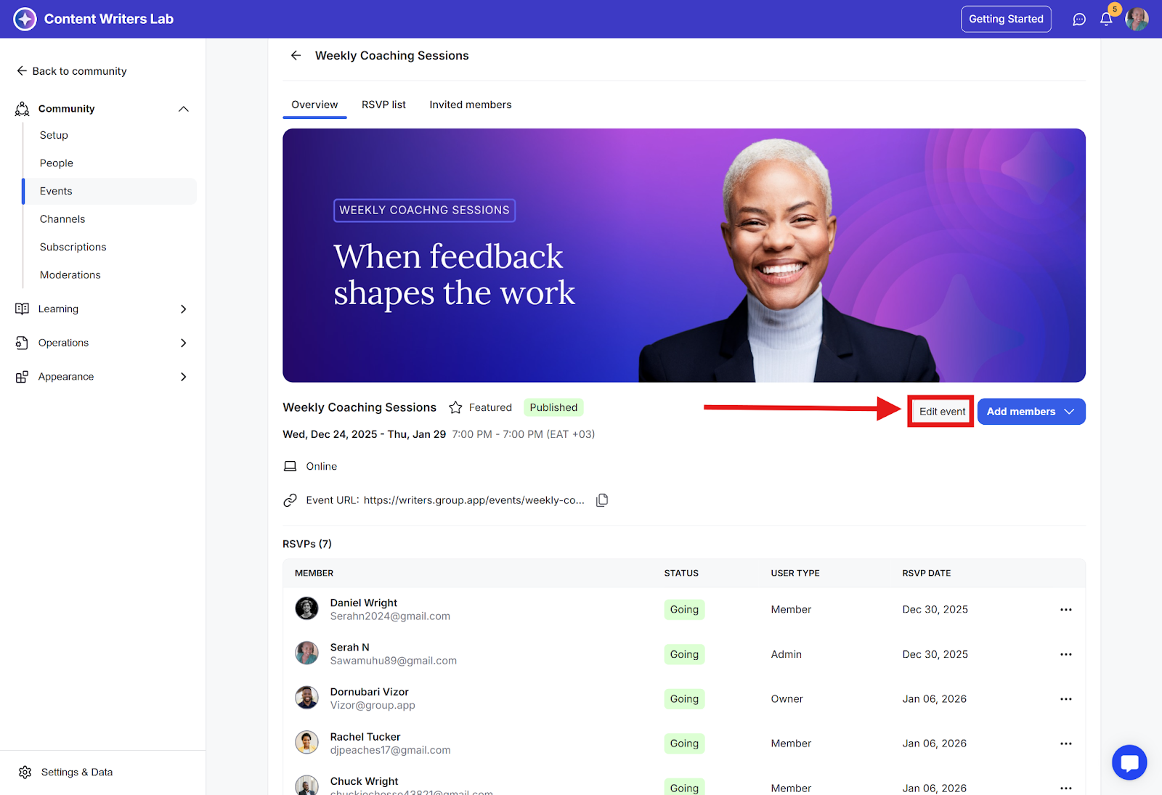Click Rachel Tucker's avatar
Screen dimensions: 1162x795
point(306,742)
